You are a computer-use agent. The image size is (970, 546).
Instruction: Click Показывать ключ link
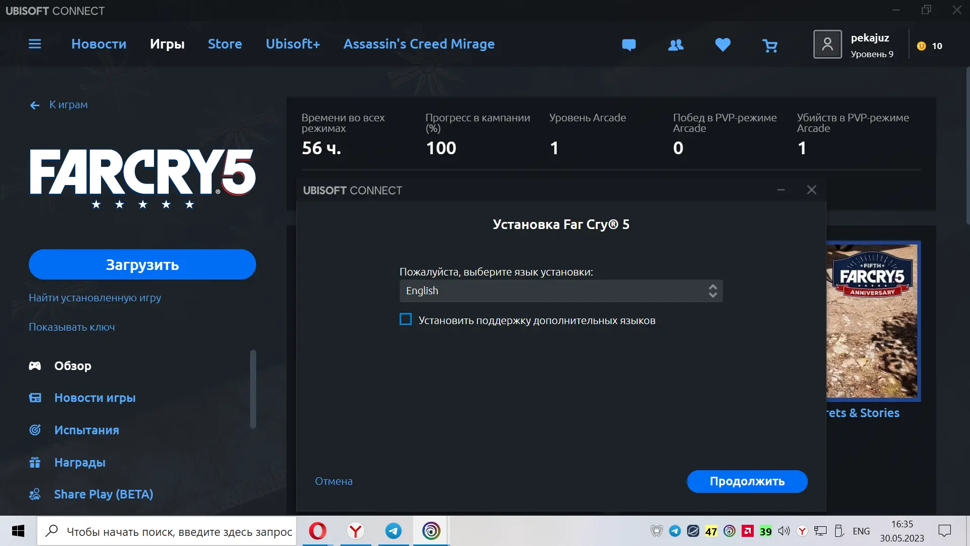[x=72, y=327]
